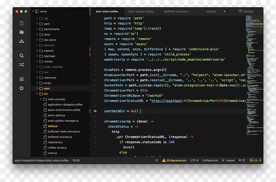Switch to the auto-update-manager tab
The height and width of the screenshot is (182, 276).
click(141, 11)
